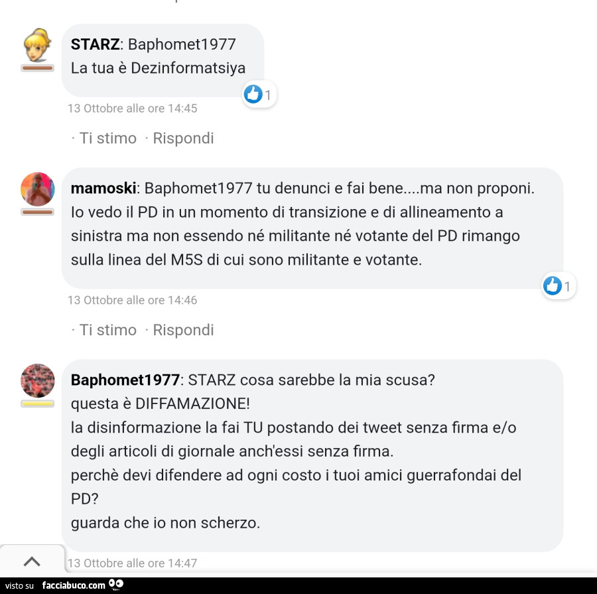
Task: Open the Baphomet1977 author name link
Action: click(125, 380)
